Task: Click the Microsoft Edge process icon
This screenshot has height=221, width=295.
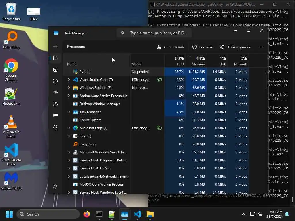Action: click(x=75, y=128)
